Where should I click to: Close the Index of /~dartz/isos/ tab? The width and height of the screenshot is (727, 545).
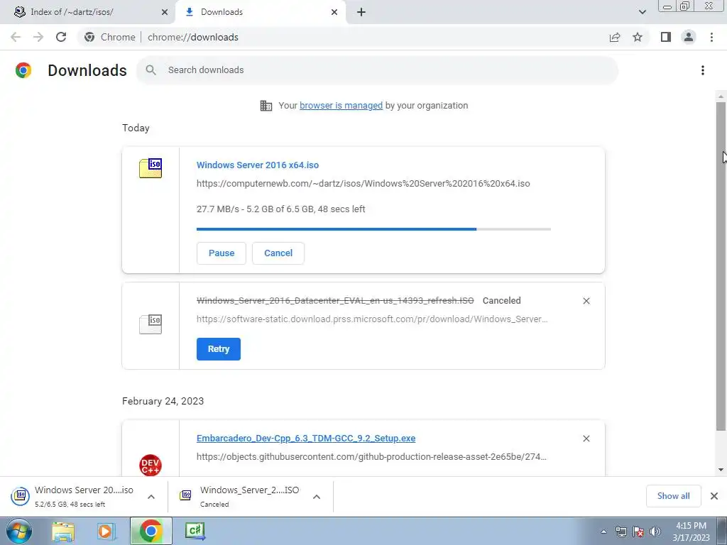165,12
